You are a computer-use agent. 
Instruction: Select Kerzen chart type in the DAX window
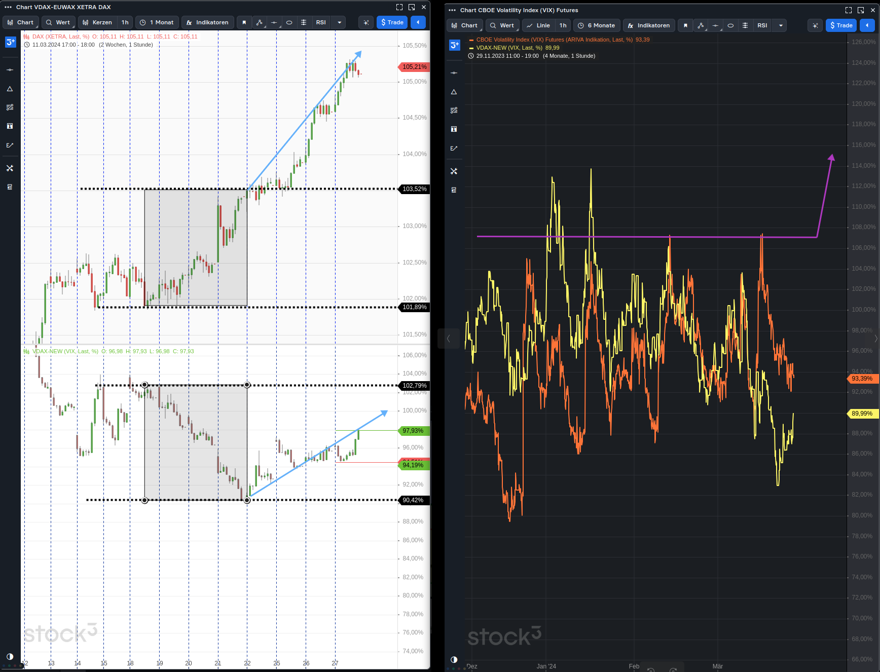97,22
